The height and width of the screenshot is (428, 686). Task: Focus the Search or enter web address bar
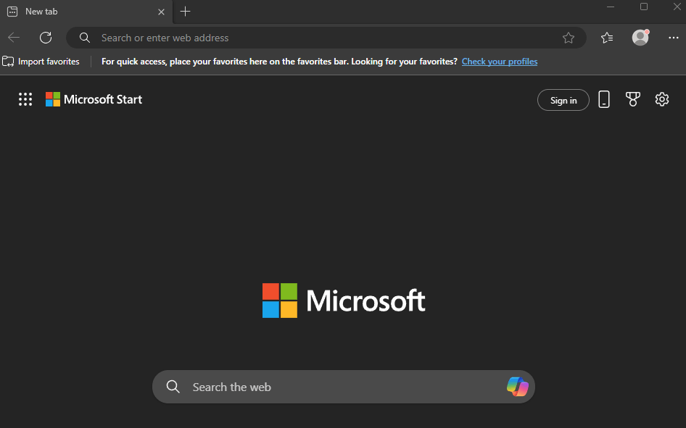326,38
